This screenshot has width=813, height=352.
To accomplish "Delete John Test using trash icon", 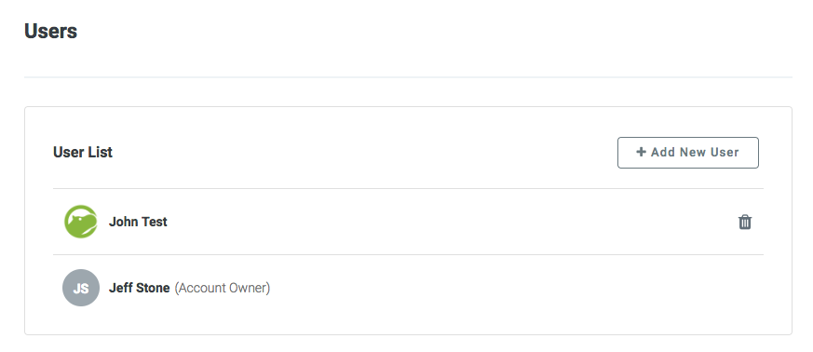I will (x=745, y=222).
